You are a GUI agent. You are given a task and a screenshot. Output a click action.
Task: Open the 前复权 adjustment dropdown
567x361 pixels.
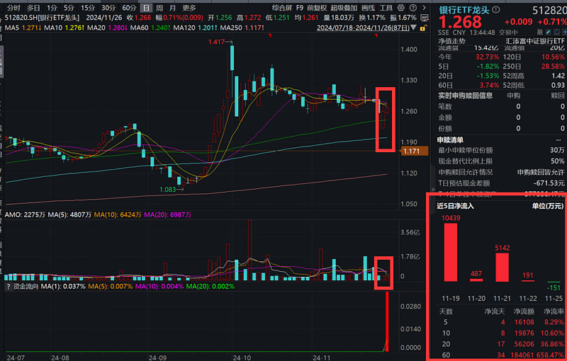[317, 8]
